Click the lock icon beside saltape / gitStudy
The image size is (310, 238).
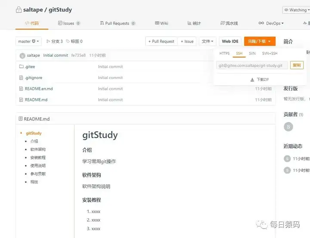click(x=19, y=10)
